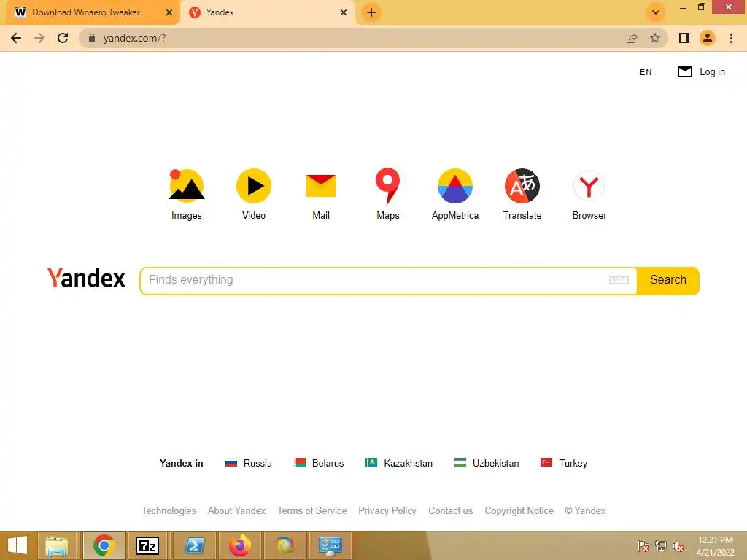The image size is (747, 560).
Task: Open the Chrome profile avatar
Action: pos(708,38)
